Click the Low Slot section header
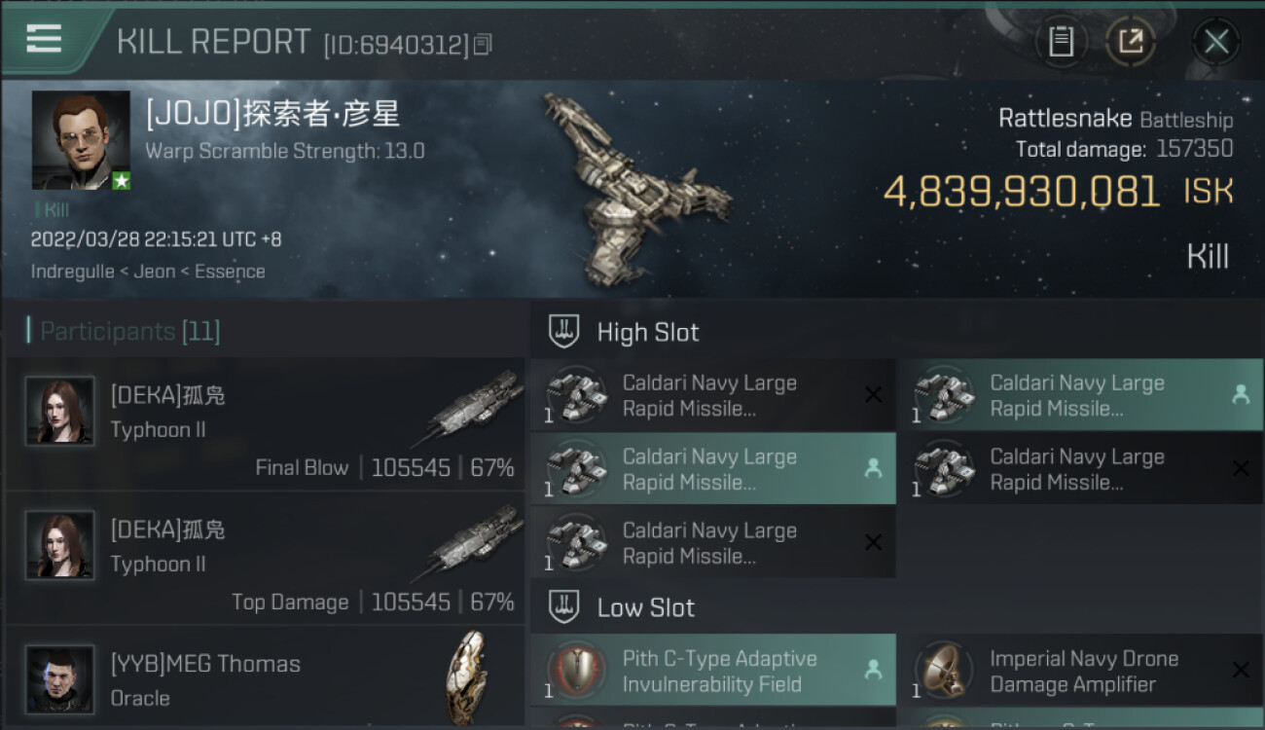This screenshot has height=730, width=1265. coord(645,607)
